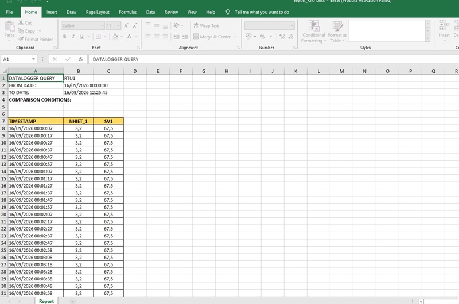This screenshot has height=304, width=459.
Task: Open Alignment settings dialog launcher
Action: (x=239, y=48)
